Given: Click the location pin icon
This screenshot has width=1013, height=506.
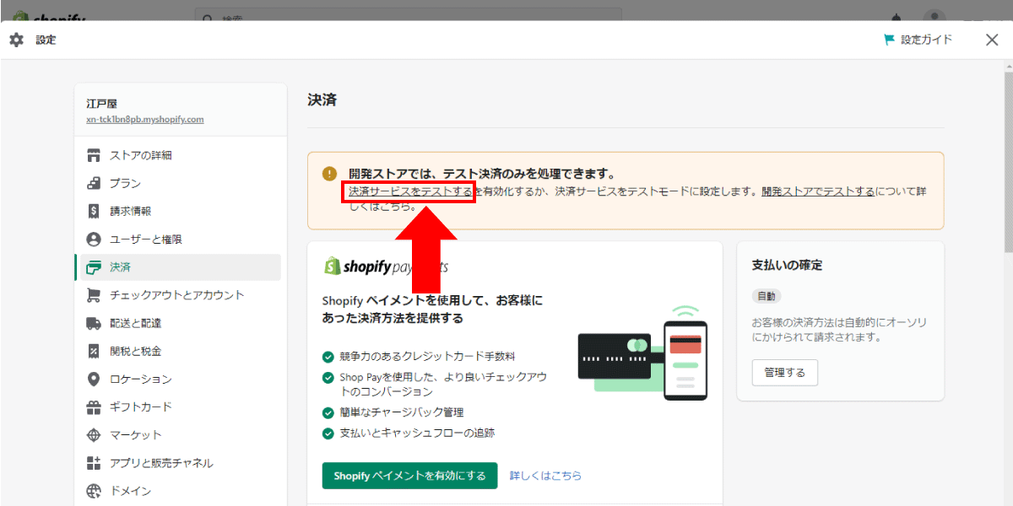Looking at the screenshot, I should click(94, 379).
